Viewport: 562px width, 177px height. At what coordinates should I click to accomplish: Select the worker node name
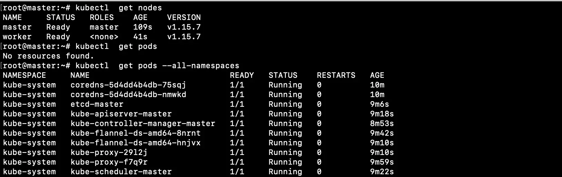tap(17, 37)
